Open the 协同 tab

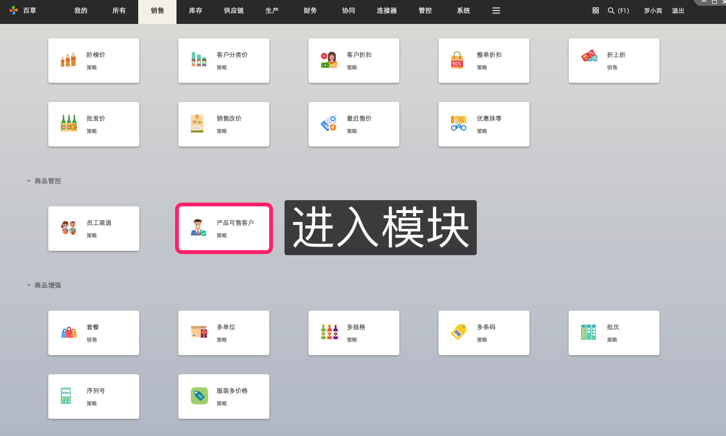pos(349,11)
